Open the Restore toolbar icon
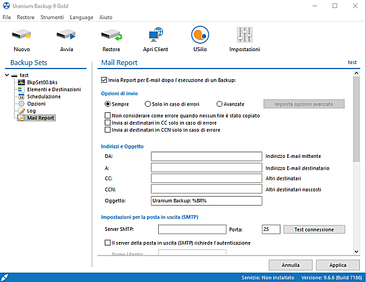The image size is (366, 282). 111,35
